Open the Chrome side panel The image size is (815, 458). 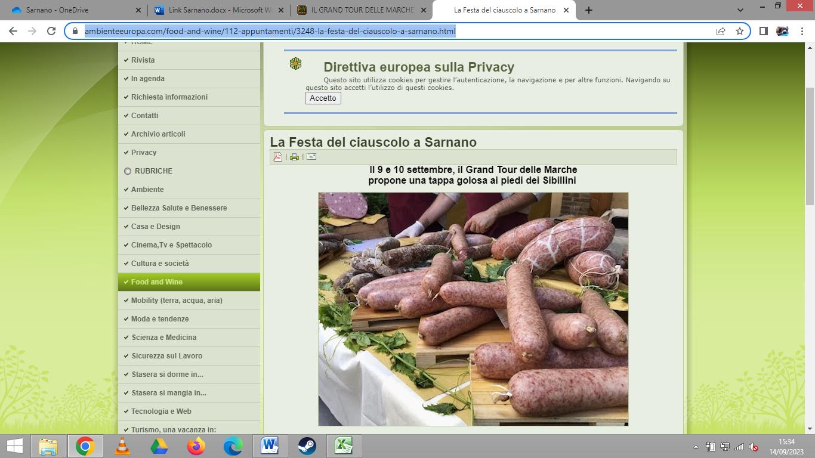[763, 31]
